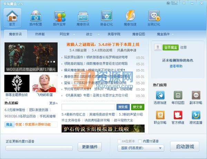Viewport: 207px width, 159px height.
Task: Switch to the 魔兽资讯 sub-tab
Action: 16,34
